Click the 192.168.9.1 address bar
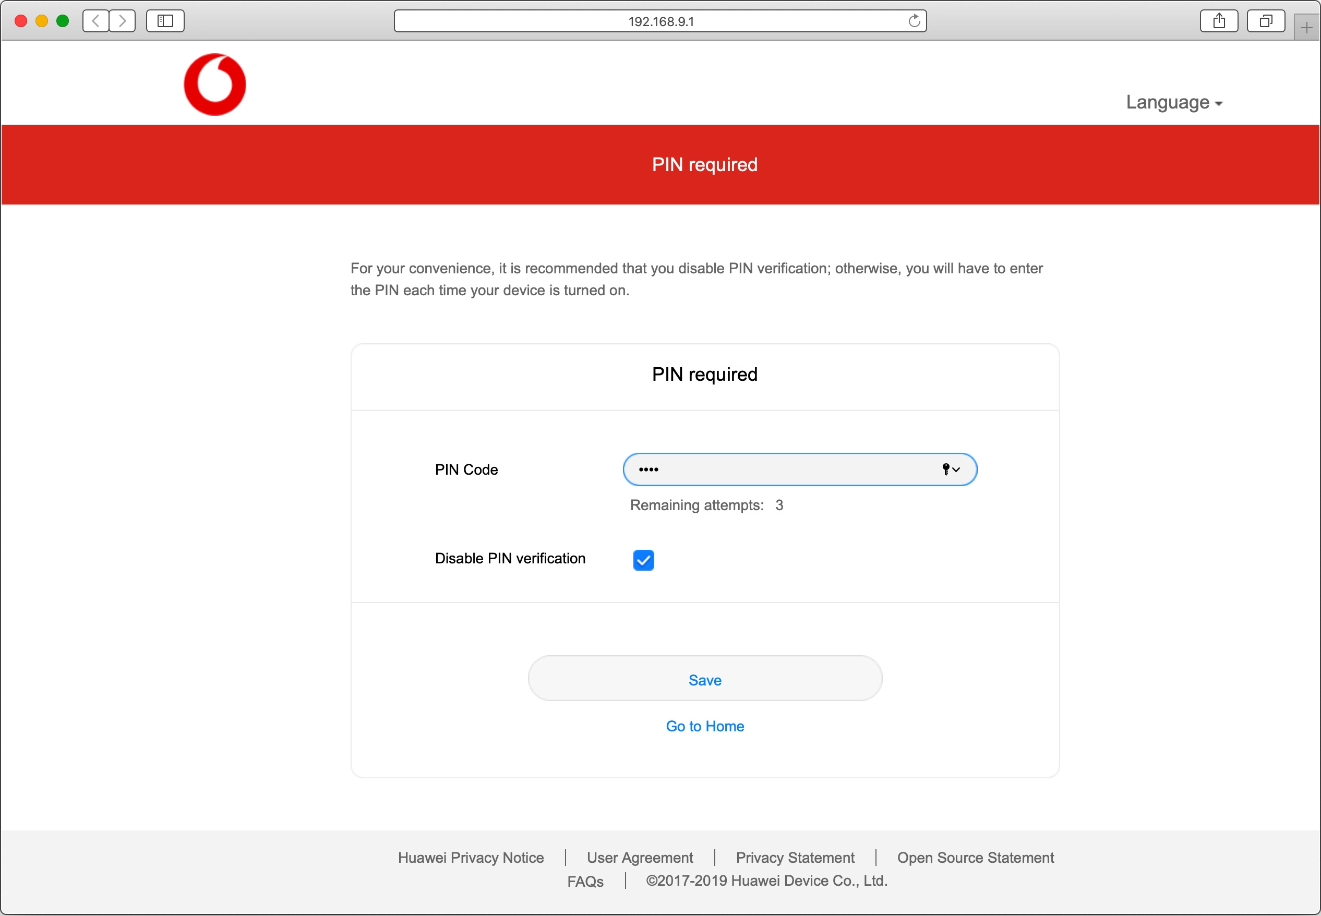The width and height of the screenshot is (1321, 916). pos(660,21)
